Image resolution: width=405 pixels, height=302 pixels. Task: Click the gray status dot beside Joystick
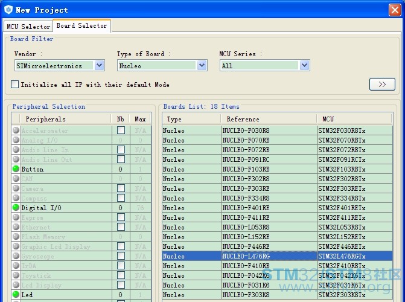coord(16,275)
